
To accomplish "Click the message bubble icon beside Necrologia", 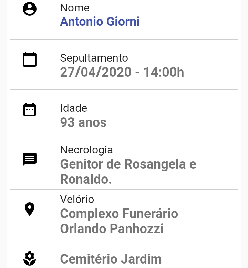I will point(29,159).
